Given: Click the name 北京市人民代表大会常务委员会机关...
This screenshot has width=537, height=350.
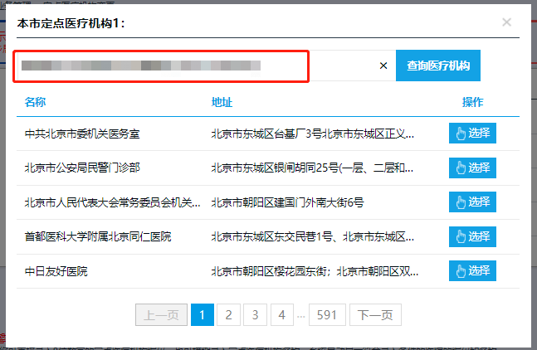Looking at the screenshot, I should coord(112,202).
